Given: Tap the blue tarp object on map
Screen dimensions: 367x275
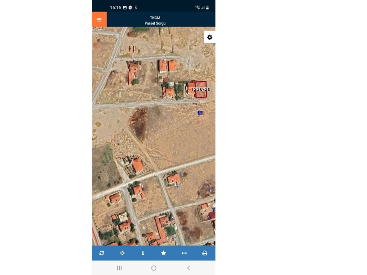Looking at the screenshot, I should pos(201,113).
